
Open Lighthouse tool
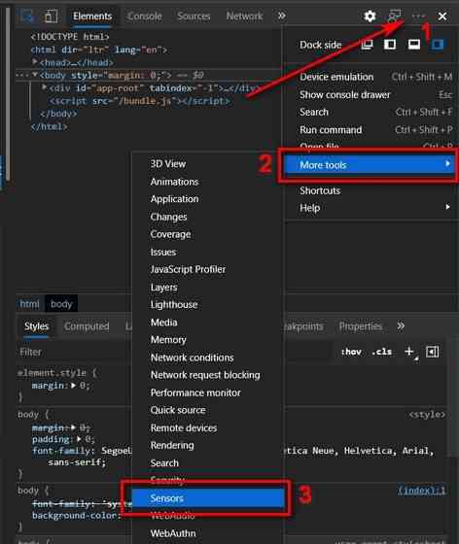coord(207,305)
